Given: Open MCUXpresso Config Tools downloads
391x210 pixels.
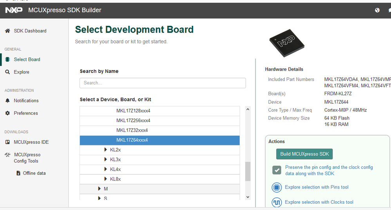Looking at the screenshot, I should click(27, 158).
